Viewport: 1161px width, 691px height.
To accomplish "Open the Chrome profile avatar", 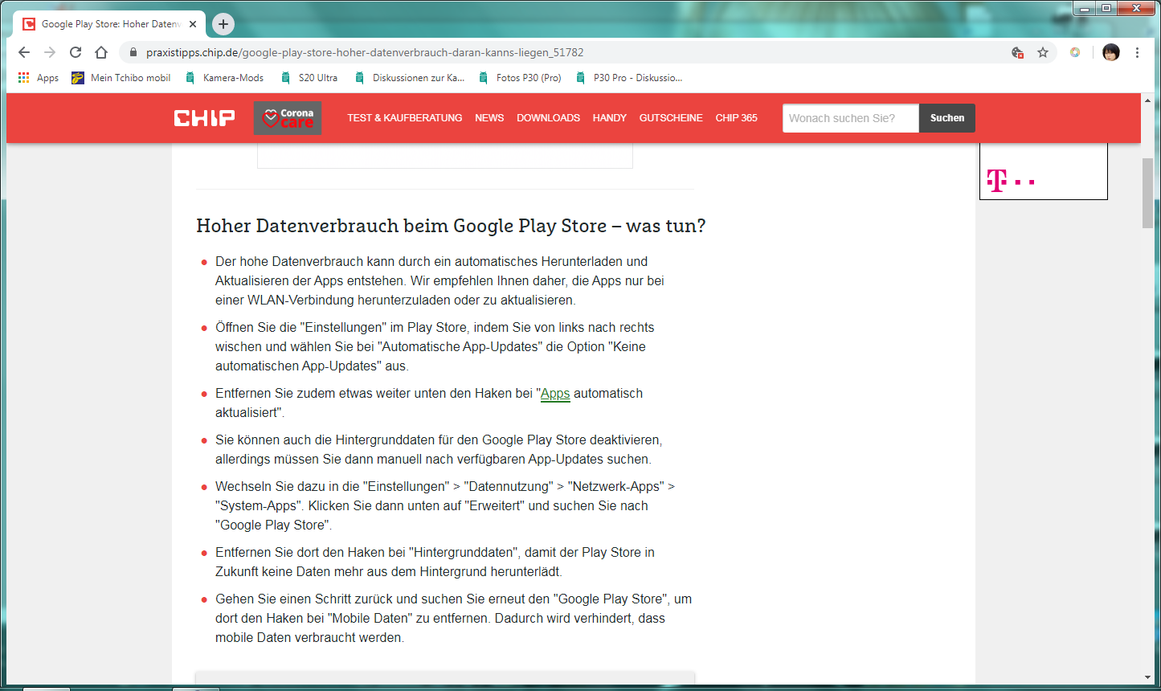I will click(1111, 52).
